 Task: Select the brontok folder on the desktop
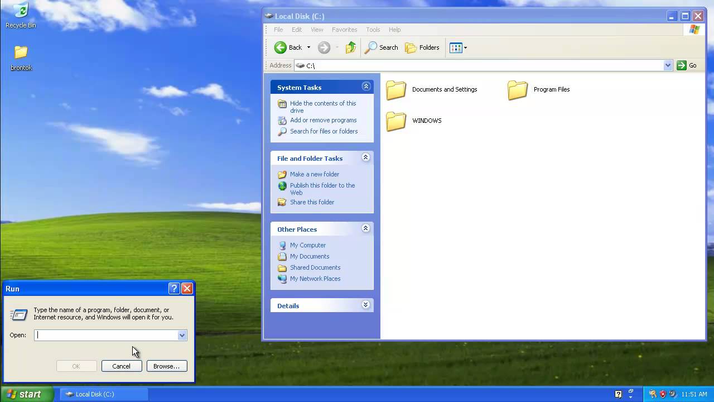[x=21, y=58]
